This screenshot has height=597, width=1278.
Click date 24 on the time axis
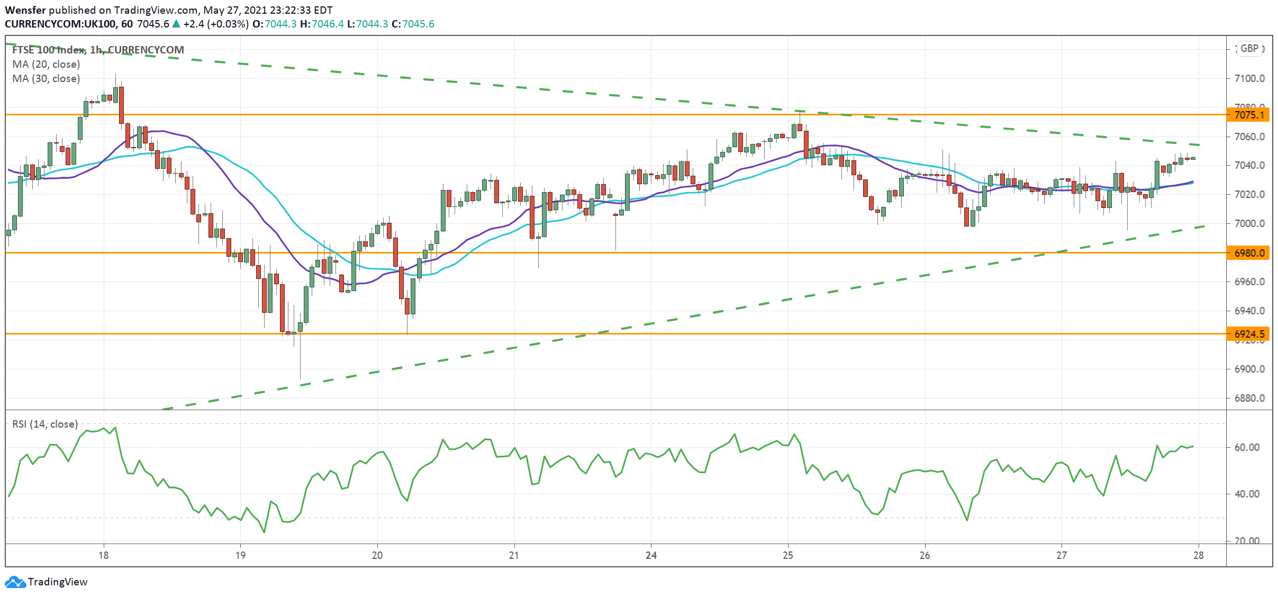(651, 555)
